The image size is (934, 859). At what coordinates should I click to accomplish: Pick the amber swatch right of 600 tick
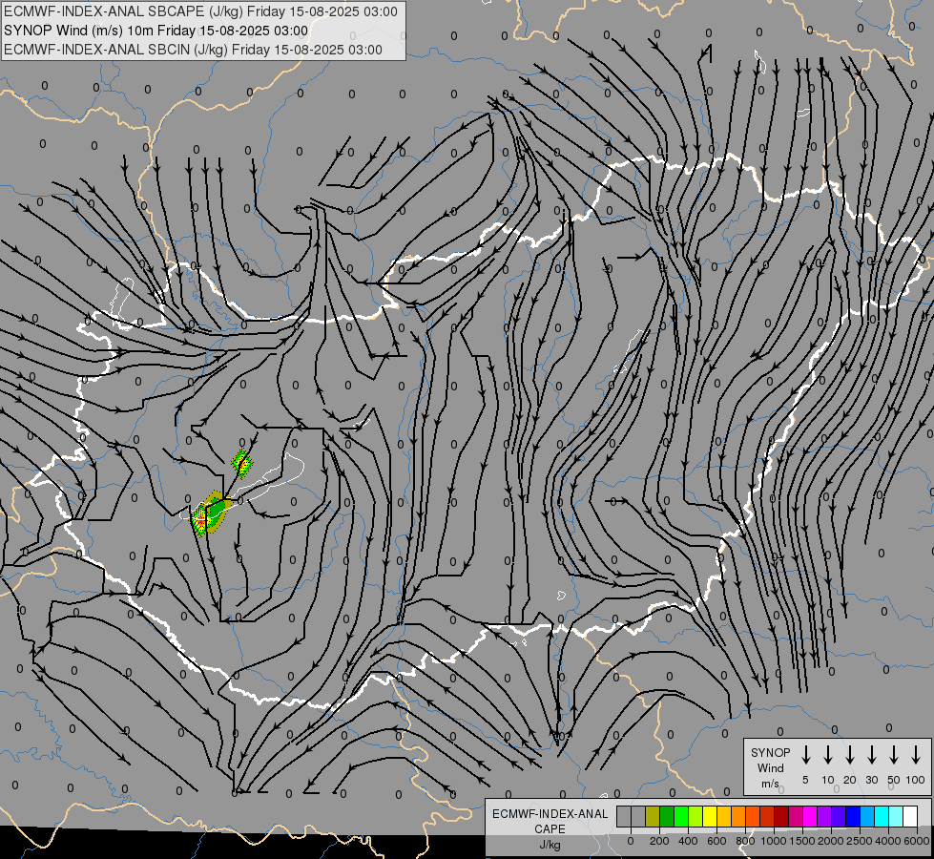pyautogui.click(x=724, y=817)
